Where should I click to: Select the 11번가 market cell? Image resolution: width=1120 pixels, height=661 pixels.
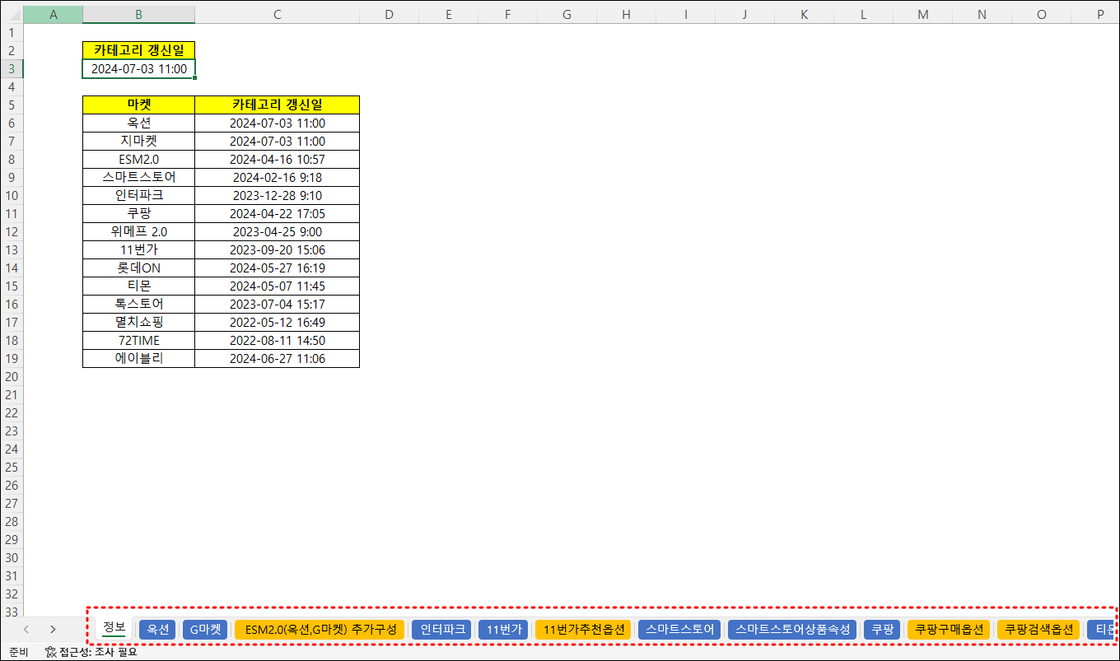click(138, 249)
